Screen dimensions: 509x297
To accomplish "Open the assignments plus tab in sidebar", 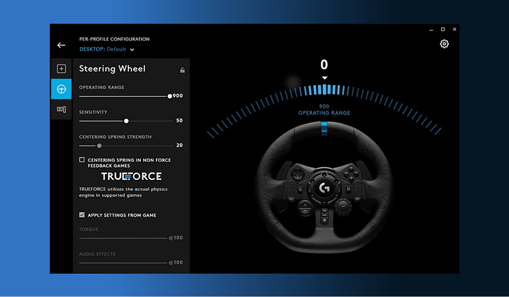I will point(62,69).
